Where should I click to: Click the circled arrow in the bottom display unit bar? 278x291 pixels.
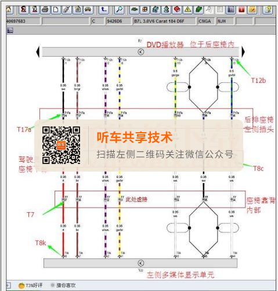click(141, 263)
